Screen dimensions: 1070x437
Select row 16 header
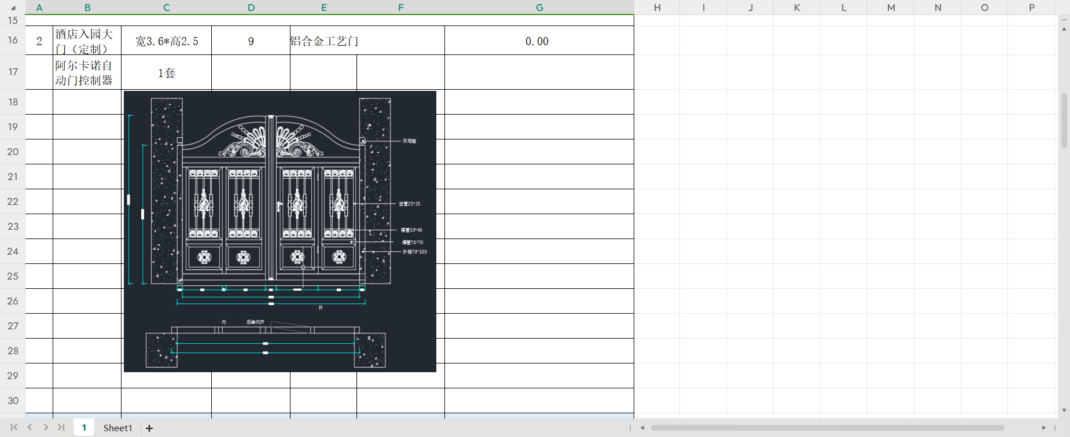click(x=13, y=41)
